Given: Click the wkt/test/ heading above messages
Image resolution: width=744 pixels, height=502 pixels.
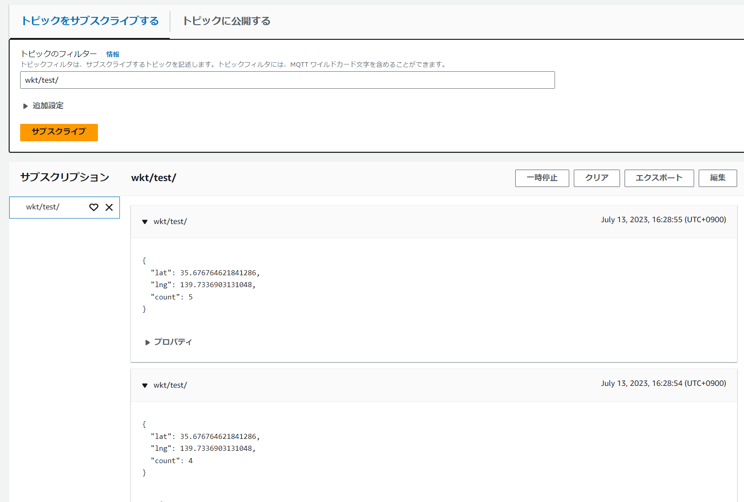Looking at the screenshot, I should coord(154,178).
